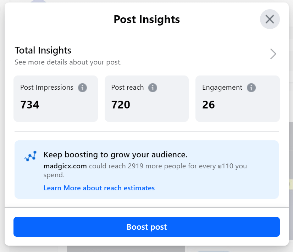
Task: Show info about Engagement
Action: tap(251, 88)
